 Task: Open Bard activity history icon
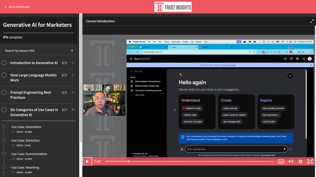(285, 59)
